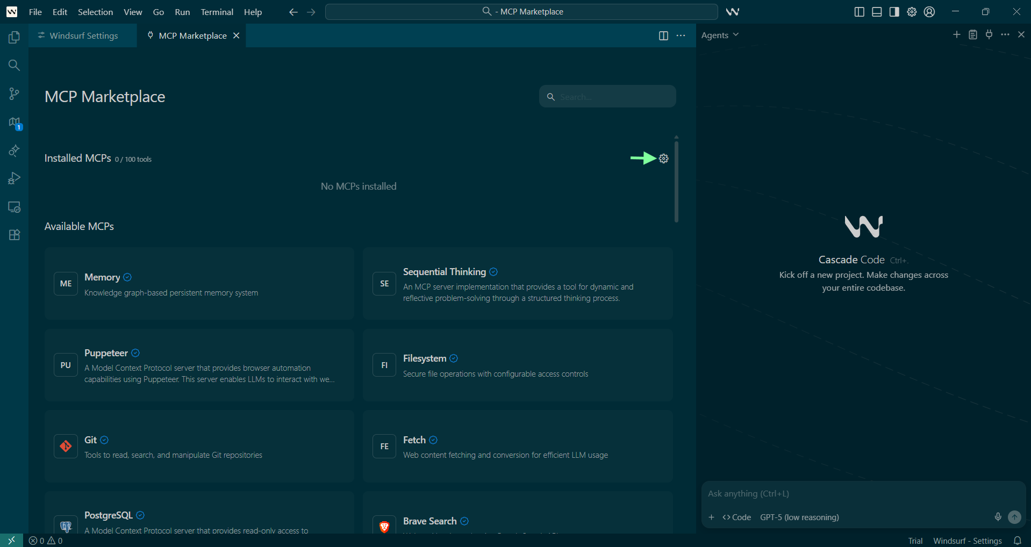The image size is (1031, 547).
Task: Switch to the Windsurf Settings tab
Action: 83,35
